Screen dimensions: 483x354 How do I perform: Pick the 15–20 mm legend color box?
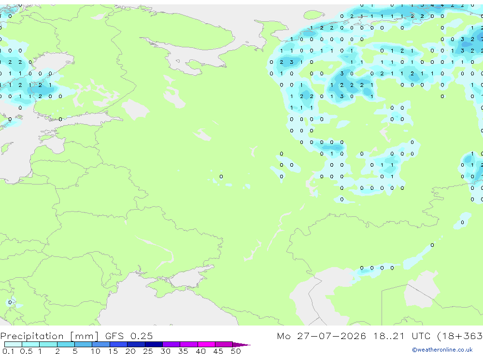[x=118, y=344]
